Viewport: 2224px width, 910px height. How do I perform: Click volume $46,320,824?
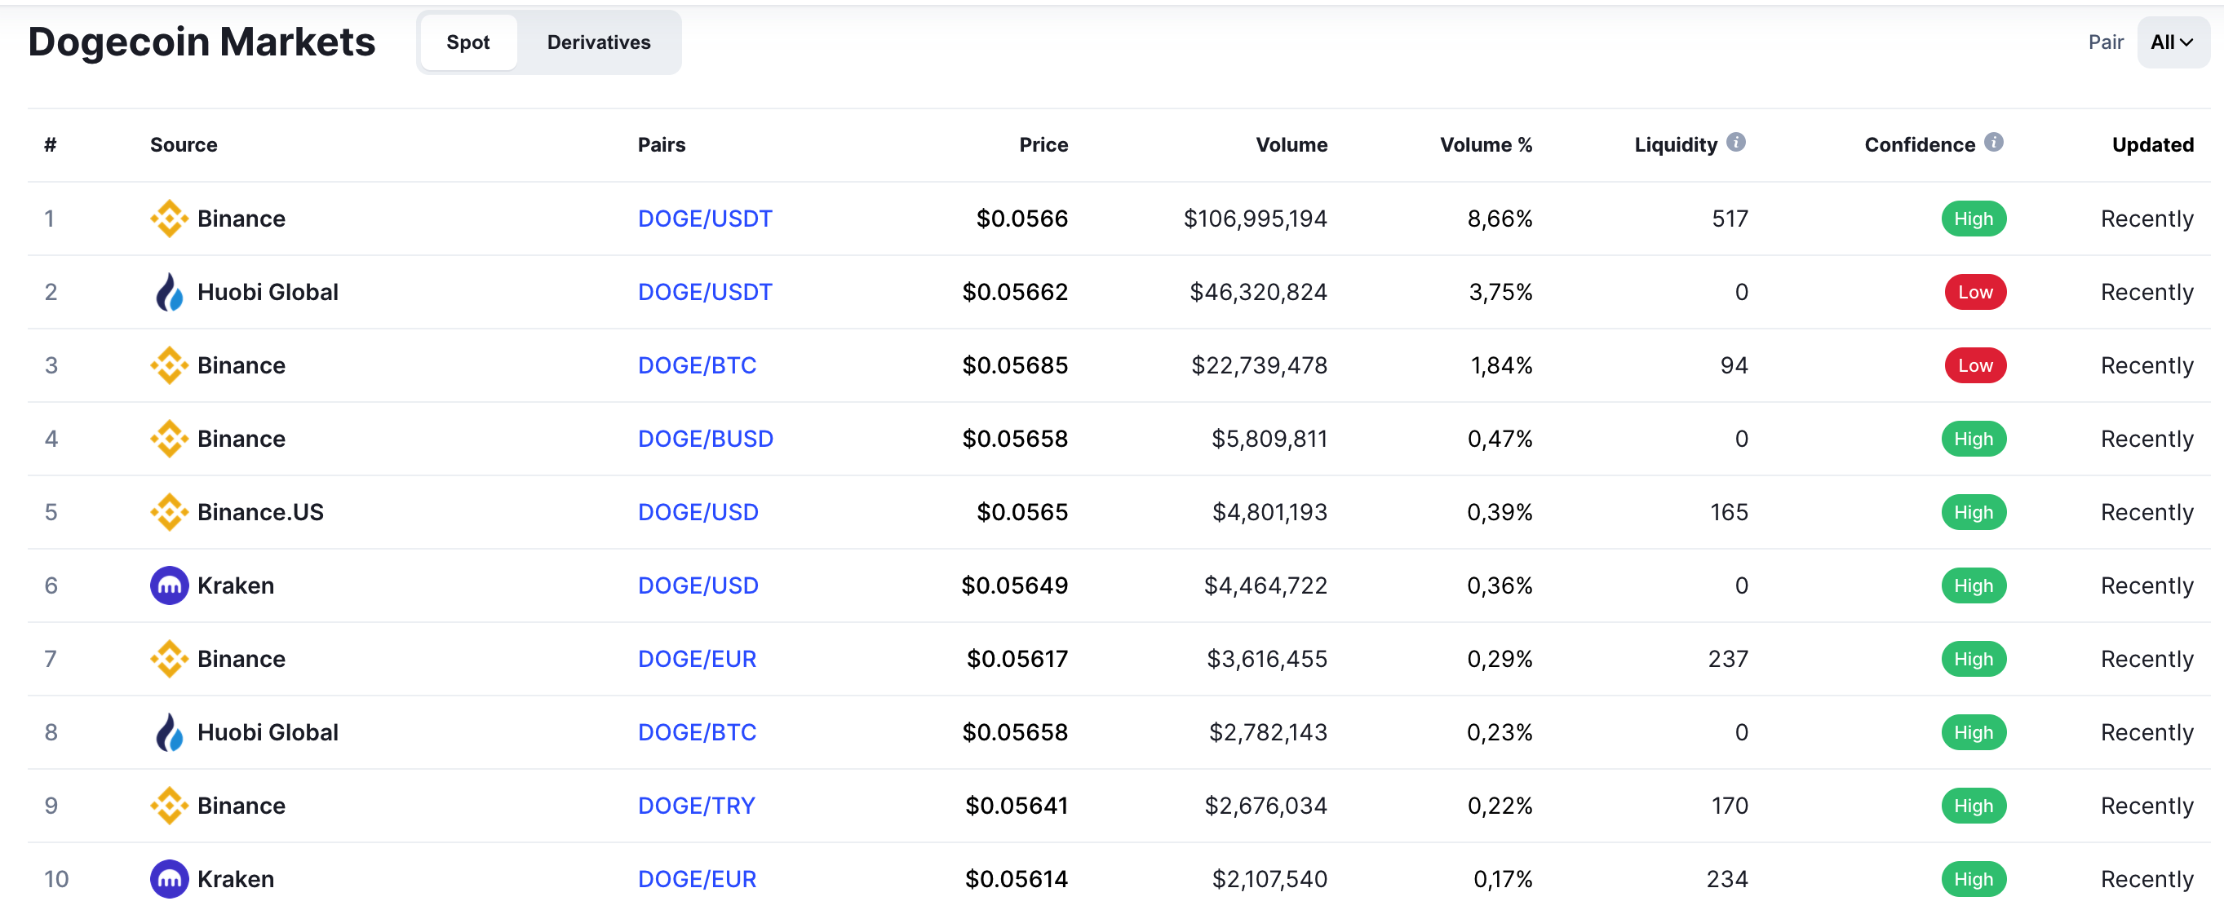coord(1258,292)
